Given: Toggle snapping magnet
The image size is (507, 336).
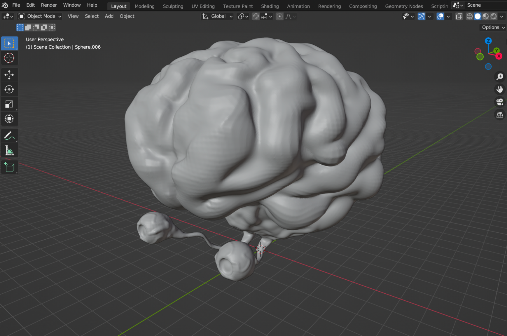Looking at the screenshot, I should click(256, 16).
